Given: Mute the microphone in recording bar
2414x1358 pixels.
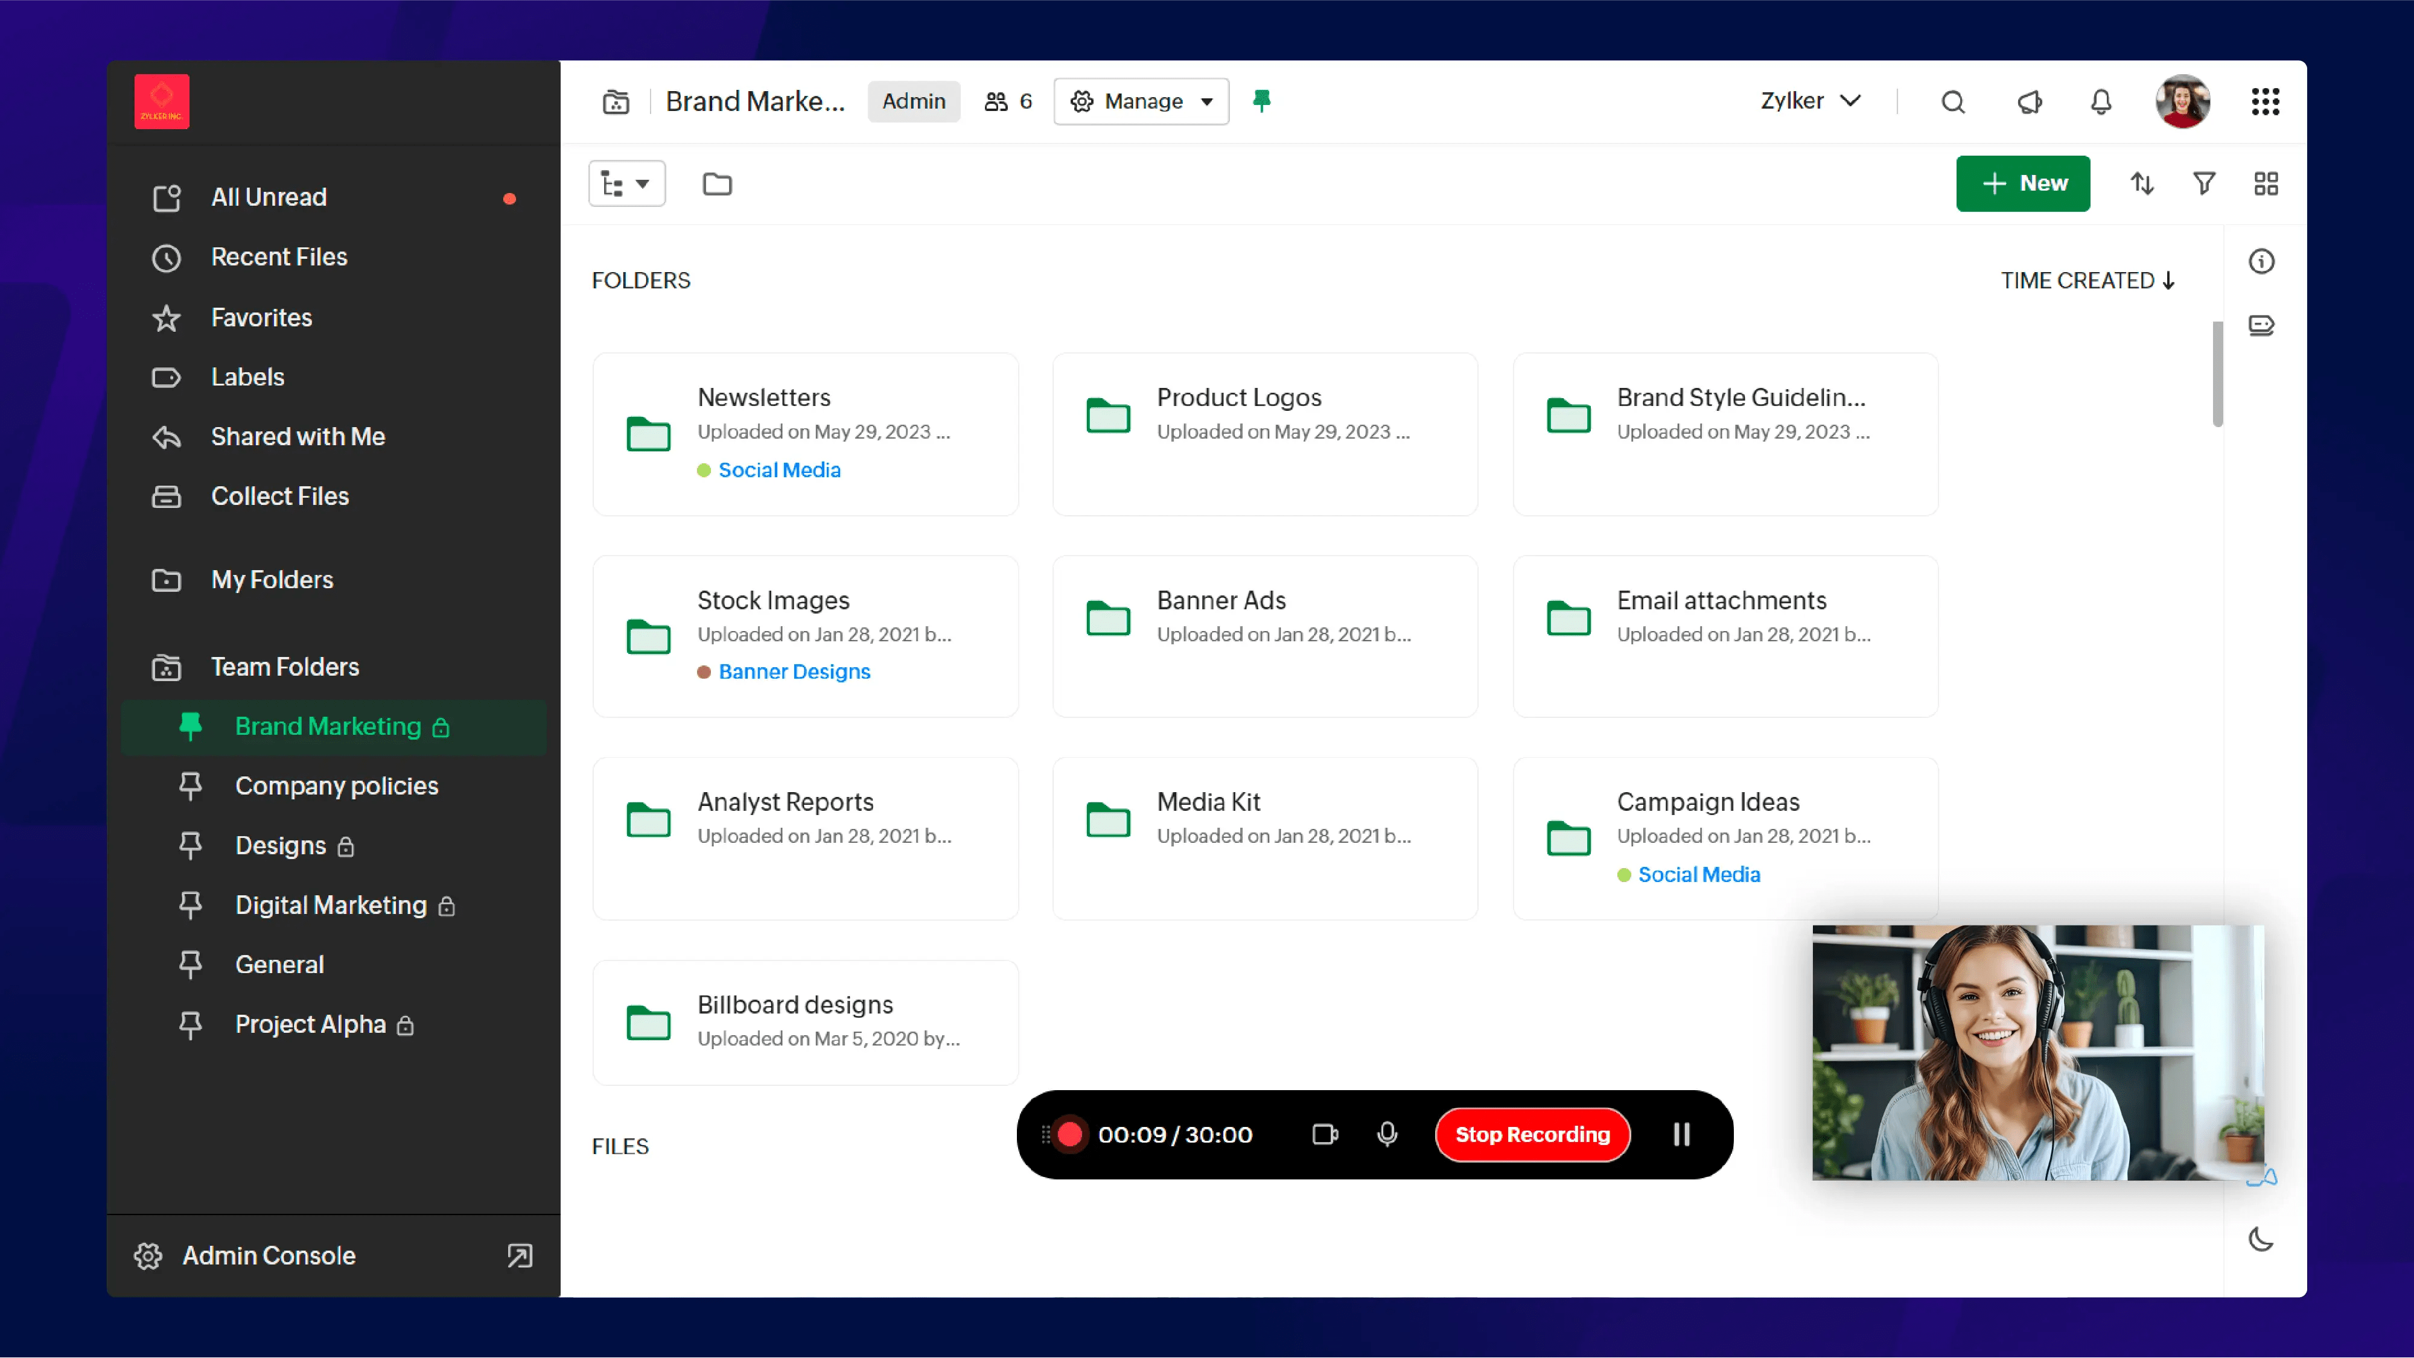Looking at the screenshot, I should coord(1387,1134).
